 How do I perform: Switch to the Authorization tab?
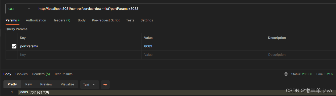point(36,20)
